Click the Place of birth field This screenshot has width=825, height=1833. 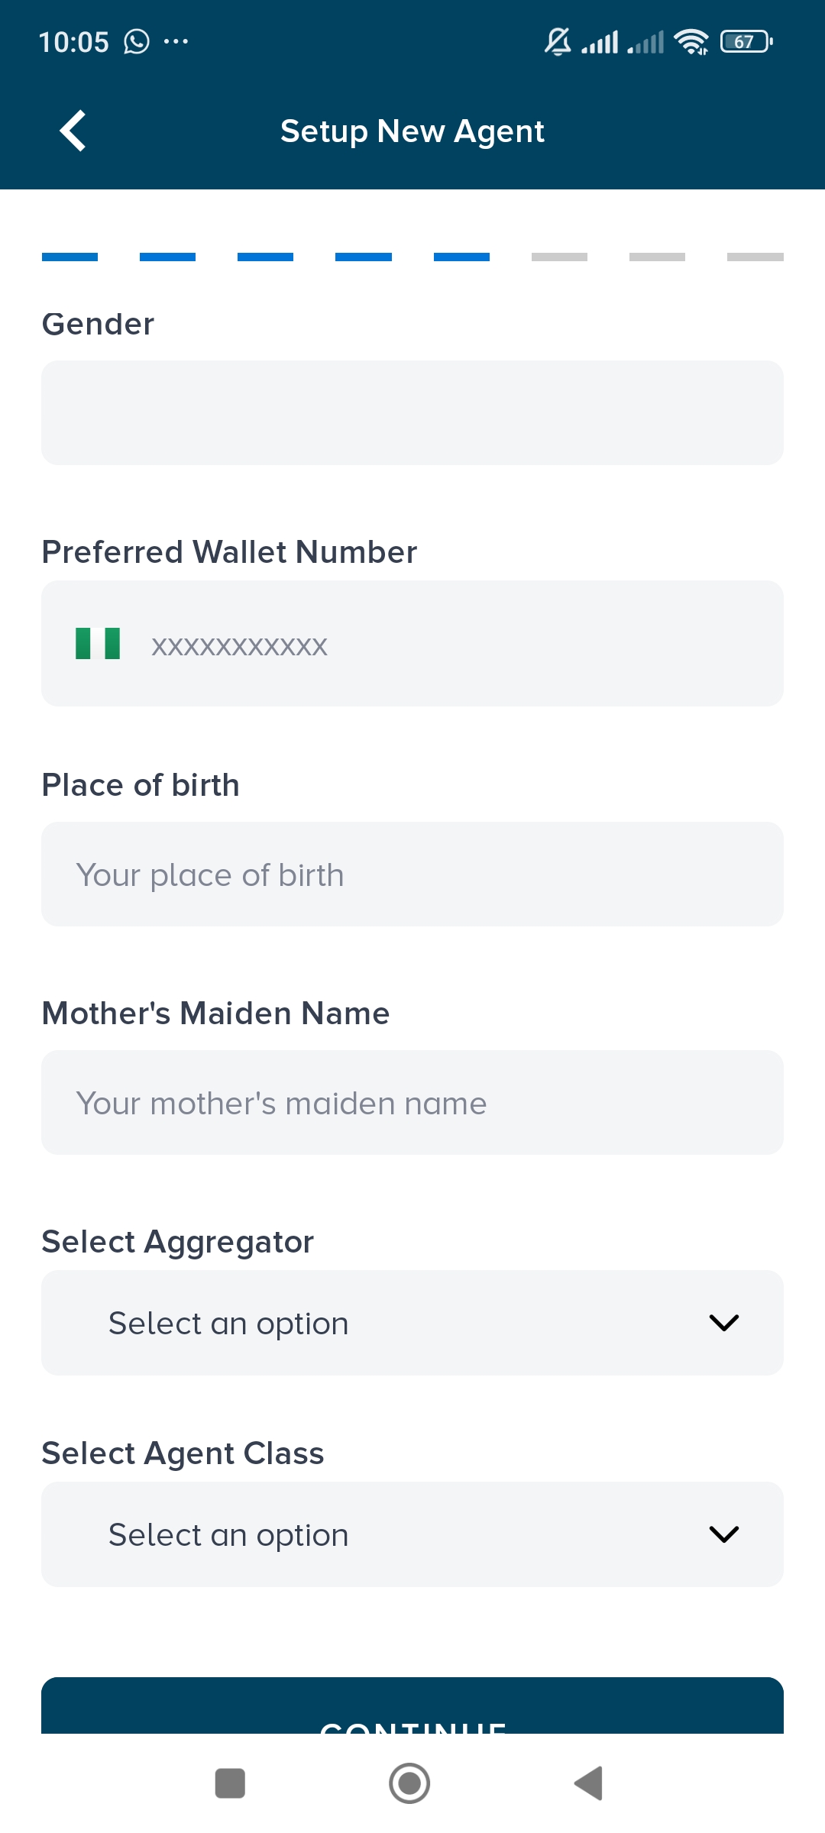(x=412, y=874)
